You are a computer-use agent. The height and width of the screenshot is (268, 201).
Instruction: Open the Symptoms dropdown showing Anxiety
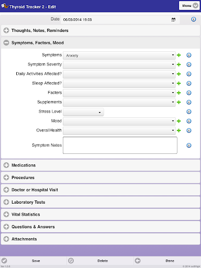pos(119,55)
